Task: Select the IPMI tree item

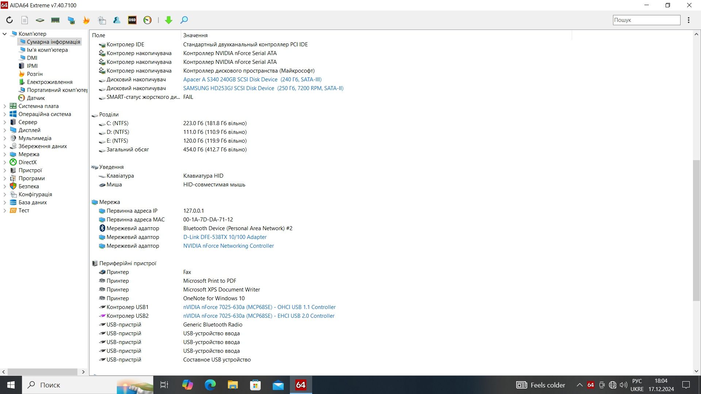Action: pyautogui.click(x=32, y=66)
